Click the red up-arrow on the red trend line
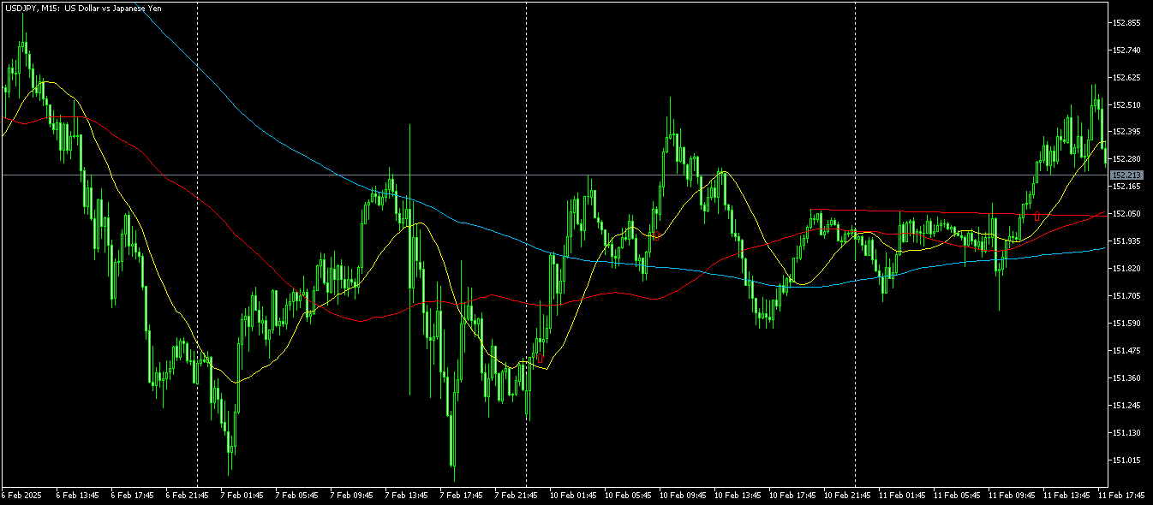 pyautogui.click(x=1037, y=216)
